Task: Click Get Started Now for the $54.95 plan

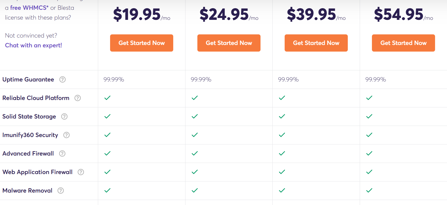Action: 403,43
